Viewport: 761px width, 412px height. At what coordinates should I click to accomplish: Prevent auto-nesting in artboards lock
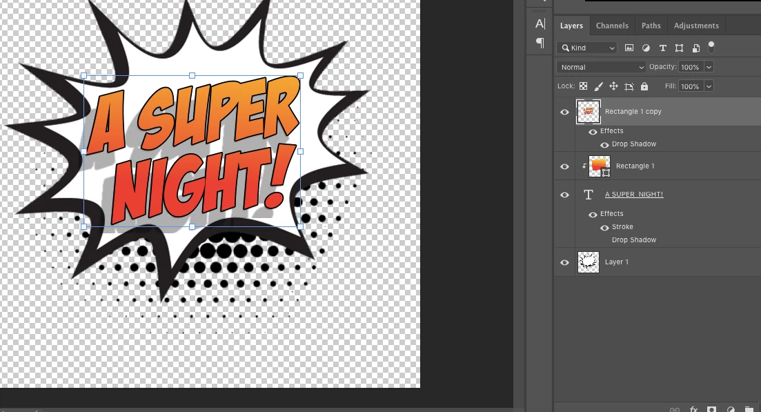[x=629, y=86]
